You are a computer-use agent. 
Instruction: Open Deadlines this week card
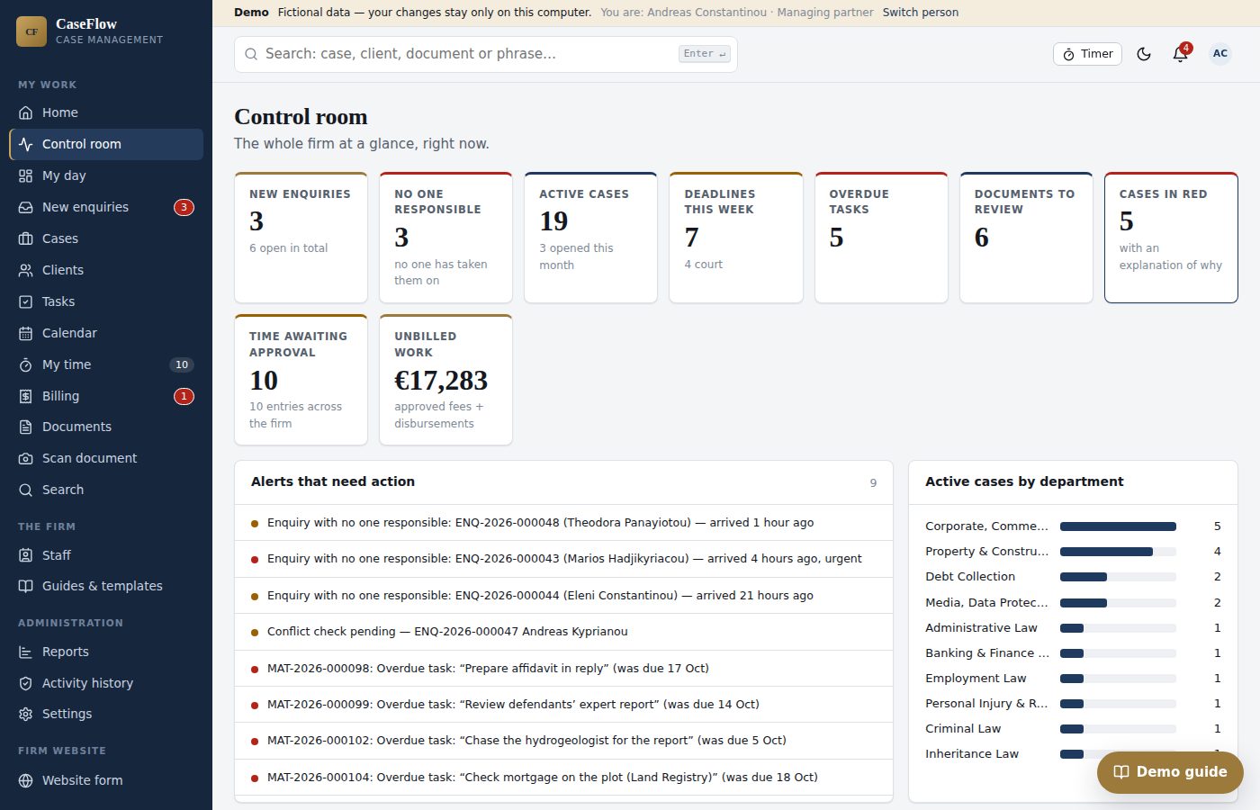[x=736, y=238]
